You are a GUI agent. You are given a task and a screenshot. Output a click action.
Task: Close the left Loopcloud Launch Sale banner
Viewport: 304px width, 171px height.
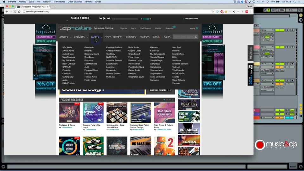(x=54, y=37)
